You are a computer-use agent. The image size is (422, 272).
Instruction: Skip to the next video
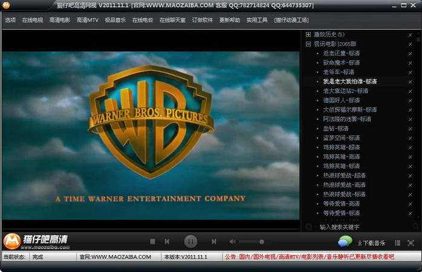point(213,242)
